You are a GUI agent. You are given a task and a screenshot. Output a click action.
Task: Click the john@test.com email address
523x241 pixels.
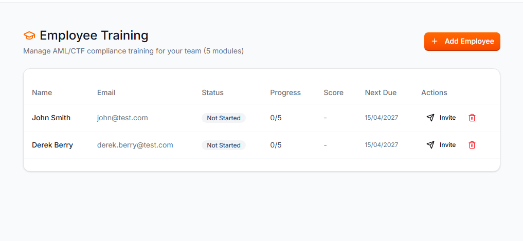[x=122, y=118]
